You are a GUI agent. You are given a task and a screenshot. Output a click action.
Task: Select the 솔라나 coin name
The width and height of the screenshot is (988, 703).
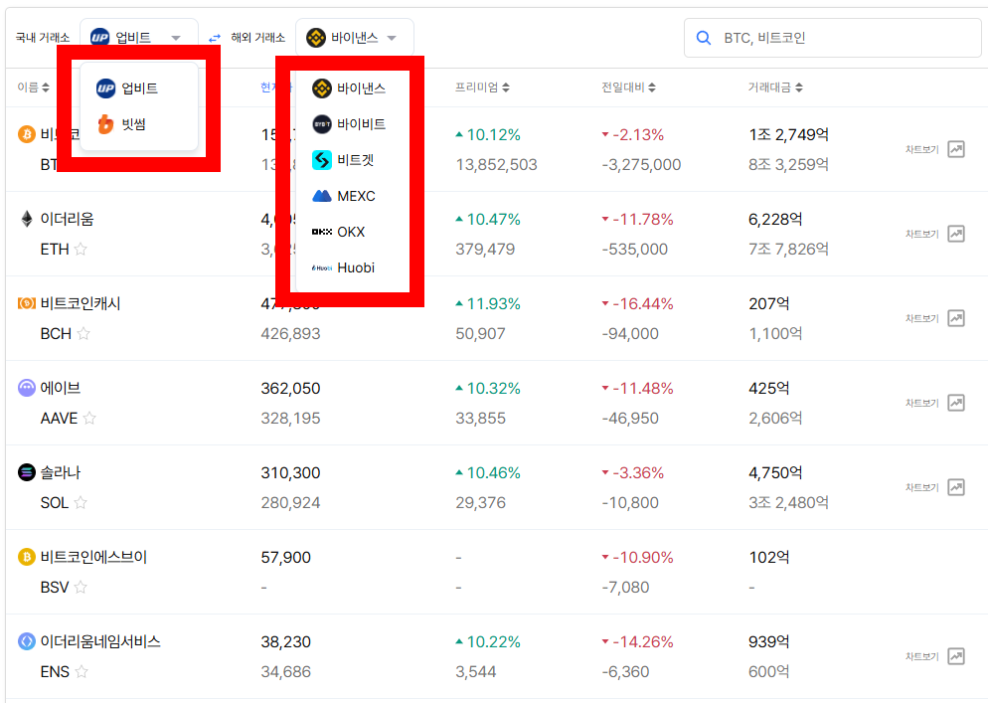pyautogui.click(x=61, y=472)
